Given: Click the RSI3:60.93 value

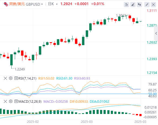Looking at the screenshot, I should click(x=82, y=78).
